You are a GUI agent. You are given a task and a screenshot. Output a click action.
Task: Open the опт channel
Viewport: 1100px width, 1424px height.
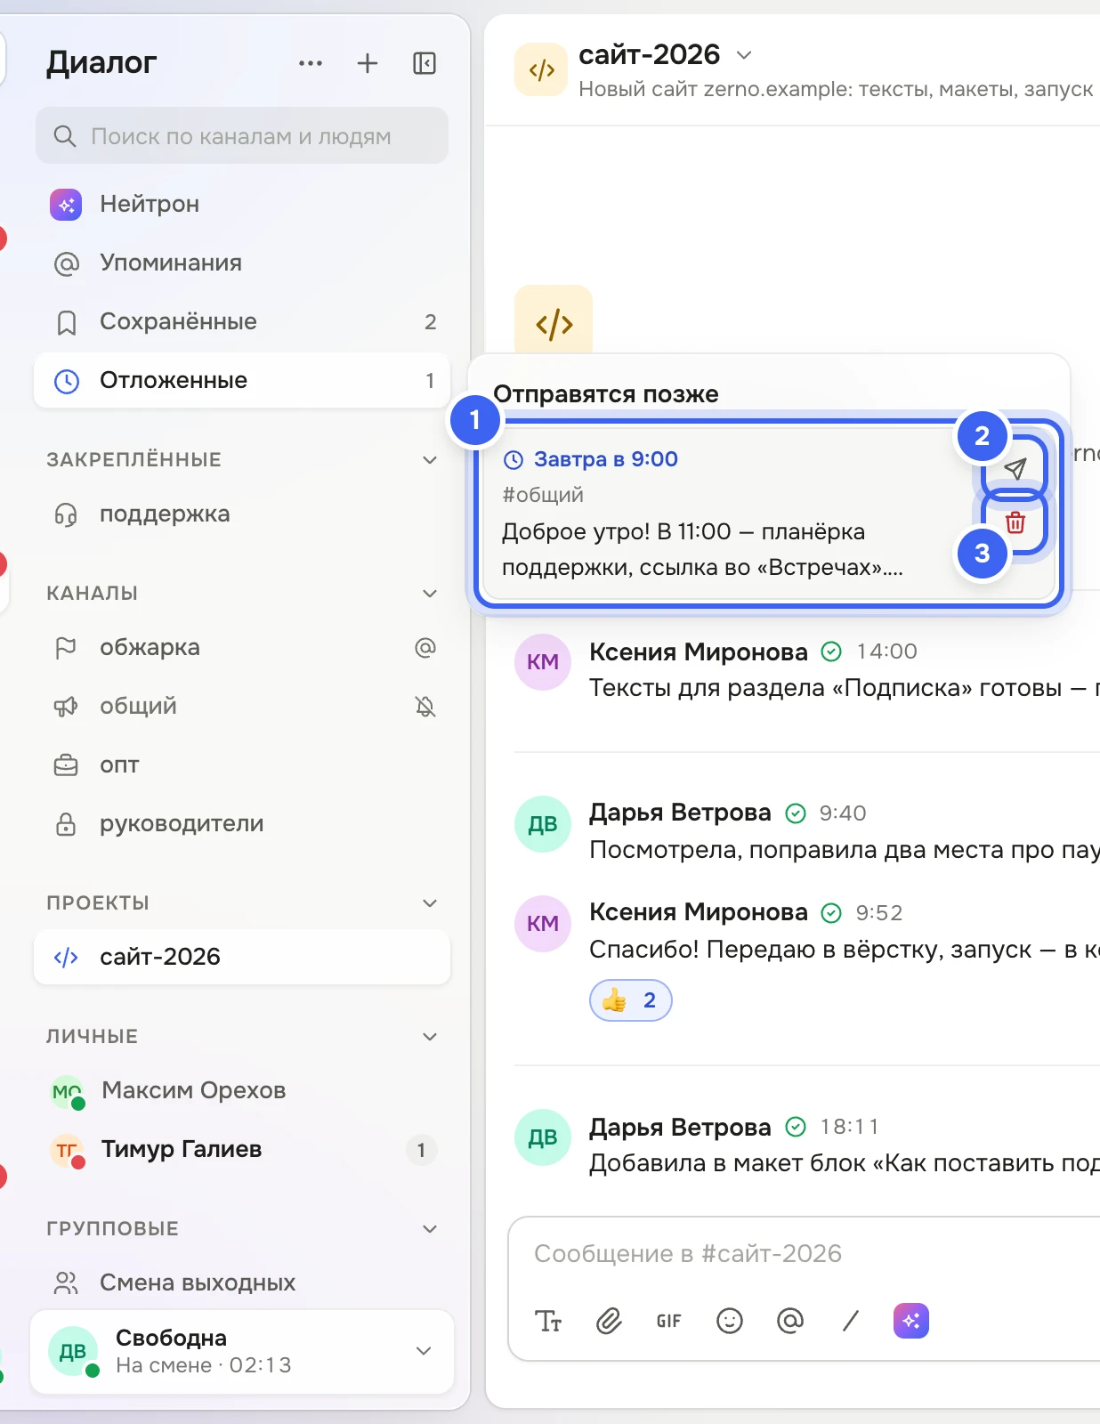(242, 765)
